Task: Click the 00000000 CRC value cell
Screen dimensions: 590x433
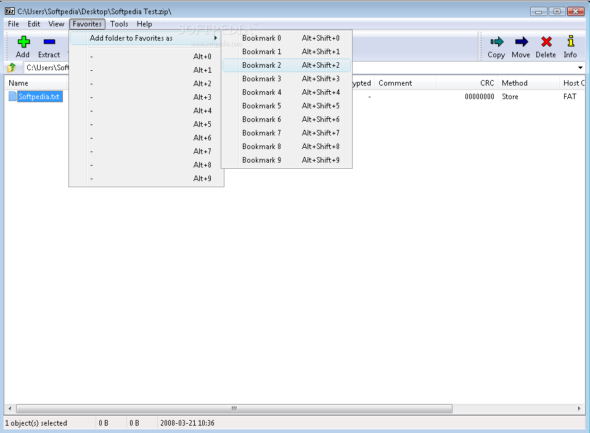Action: tap(480, 97)
